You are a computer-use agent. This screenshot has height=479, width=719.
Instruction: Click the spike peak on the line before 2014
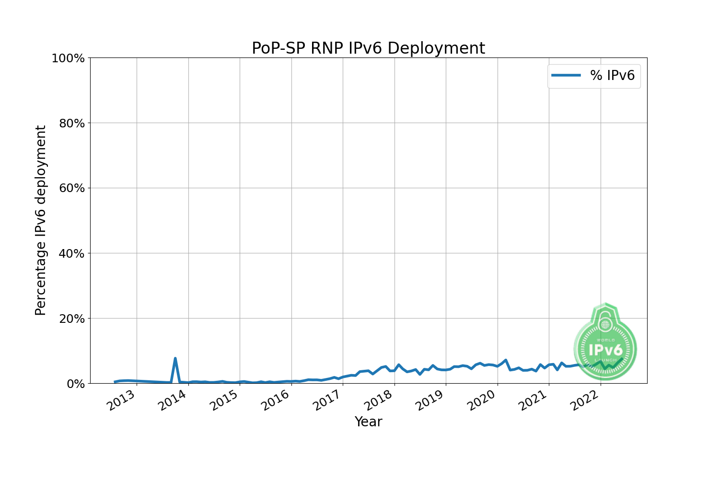tap(175, 358)
